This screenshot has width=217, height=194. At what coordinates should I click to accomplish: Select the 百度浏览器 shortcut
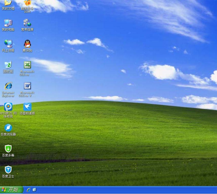pyautogui.click(x=8, y=128)
